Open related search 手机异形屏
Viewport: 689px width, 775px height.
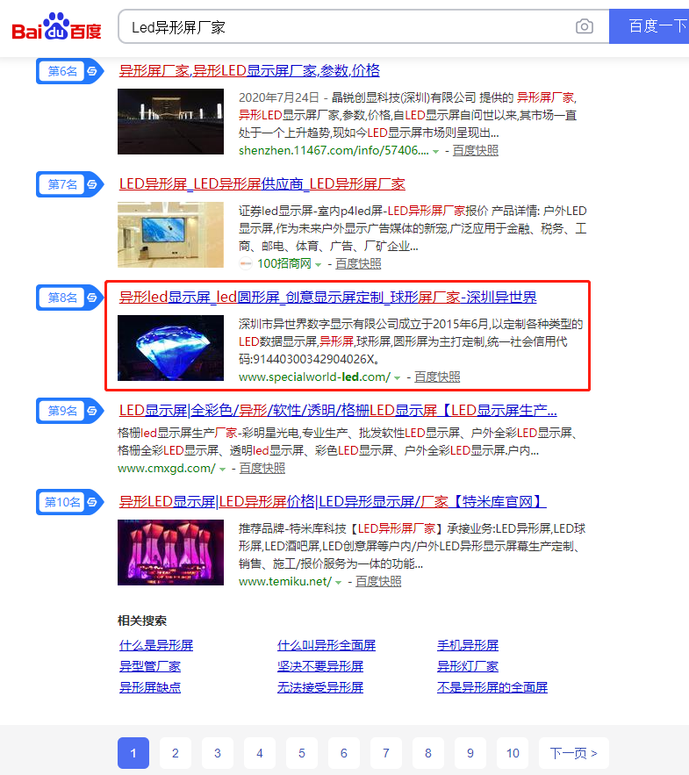pyautogui.click(x=468, y=645)
